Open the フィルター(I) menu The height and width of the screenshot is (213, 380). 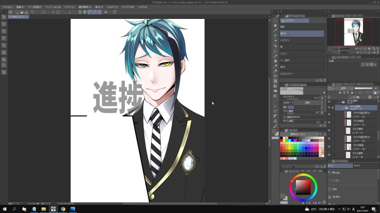(x=112, y=7)
